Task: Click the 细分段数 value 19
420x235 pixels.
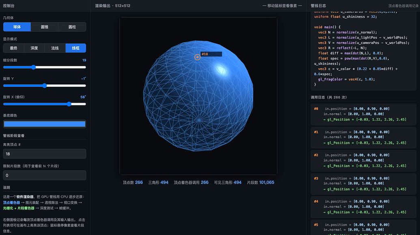Action: (84, 60)
